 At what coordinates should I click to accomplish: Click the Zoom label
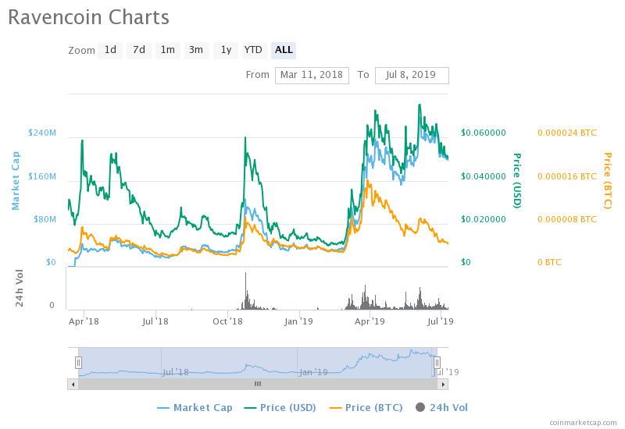click(x=82, y=51)
